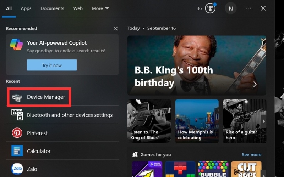Open the Zalo app icon
Image resolution: width=284 pixels, height=177 pixels.
(x=17, y=169)
